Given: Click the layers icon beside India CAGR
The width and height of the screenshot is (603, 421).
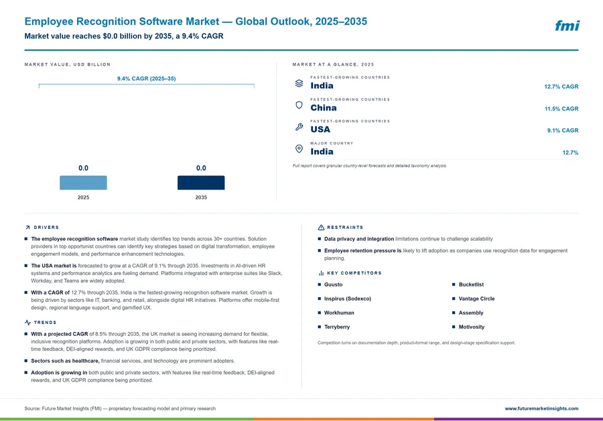Looking at the screenshot, I should coord(299,83).
